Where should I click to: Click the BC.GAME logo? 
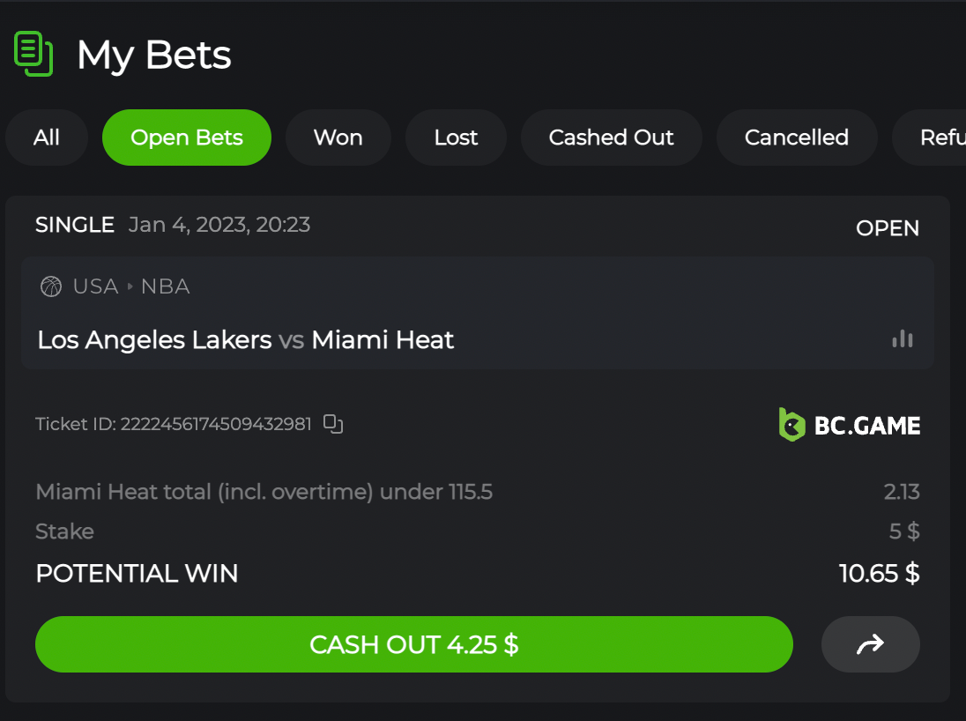click(850, 425)
